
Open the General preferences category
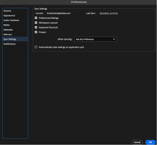coord(7,11)
